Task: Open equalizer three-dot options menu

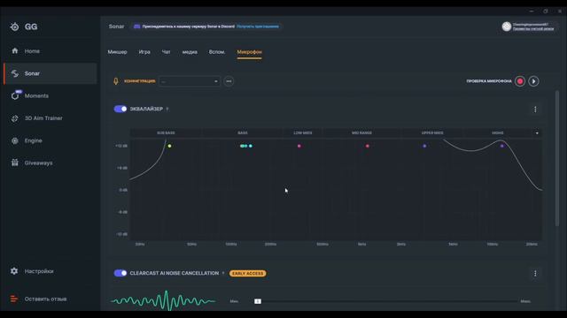Action: (535, 110)
